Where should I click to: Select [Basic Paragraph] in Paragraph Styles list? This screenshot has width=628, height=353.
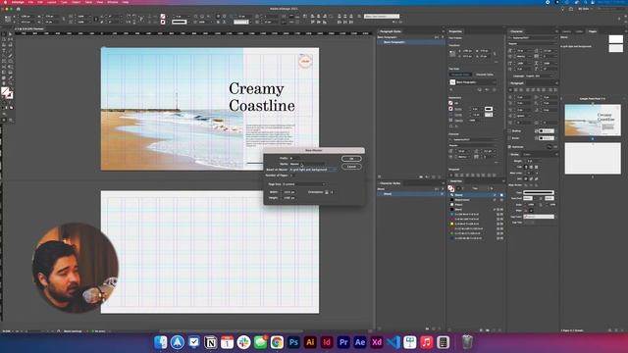(410, 42)
